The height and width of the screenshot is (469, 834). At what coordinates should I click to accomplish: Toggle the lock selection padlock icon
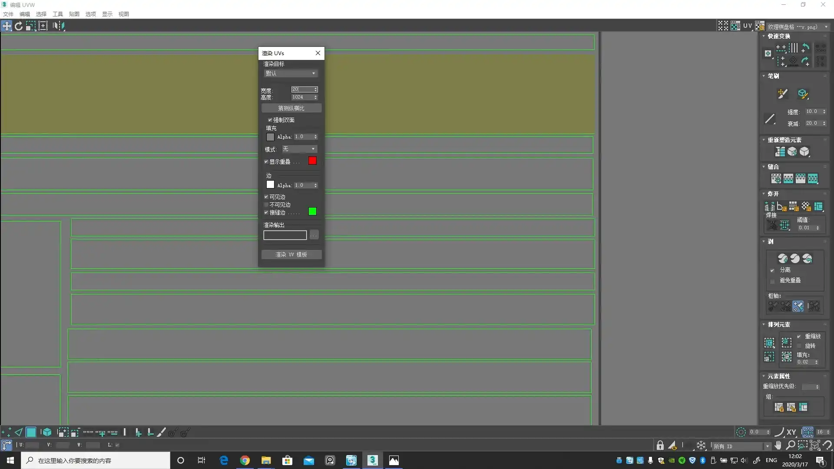[660, 445]
